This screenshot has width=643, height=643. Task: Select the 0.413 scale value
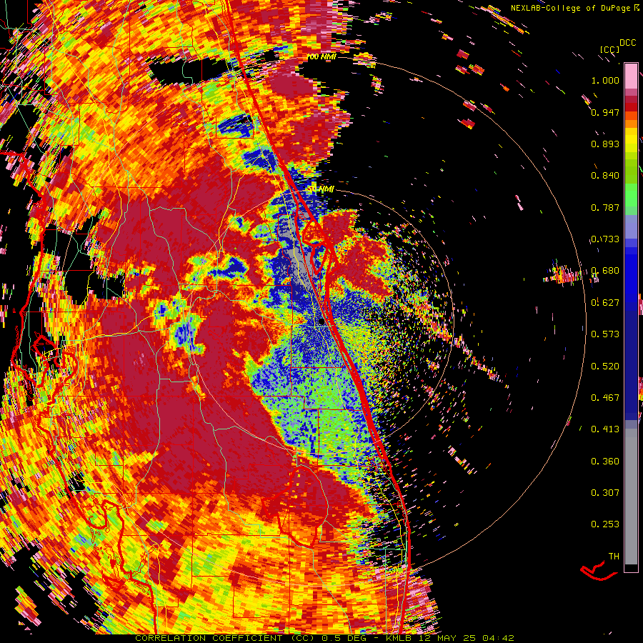tap(605, 429)
